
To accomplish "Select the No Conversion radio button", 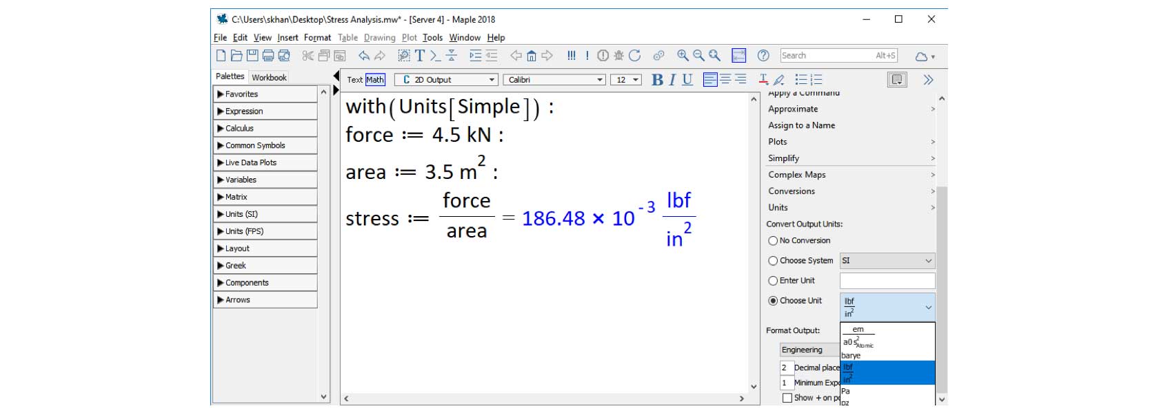I will tap(773, 241).
